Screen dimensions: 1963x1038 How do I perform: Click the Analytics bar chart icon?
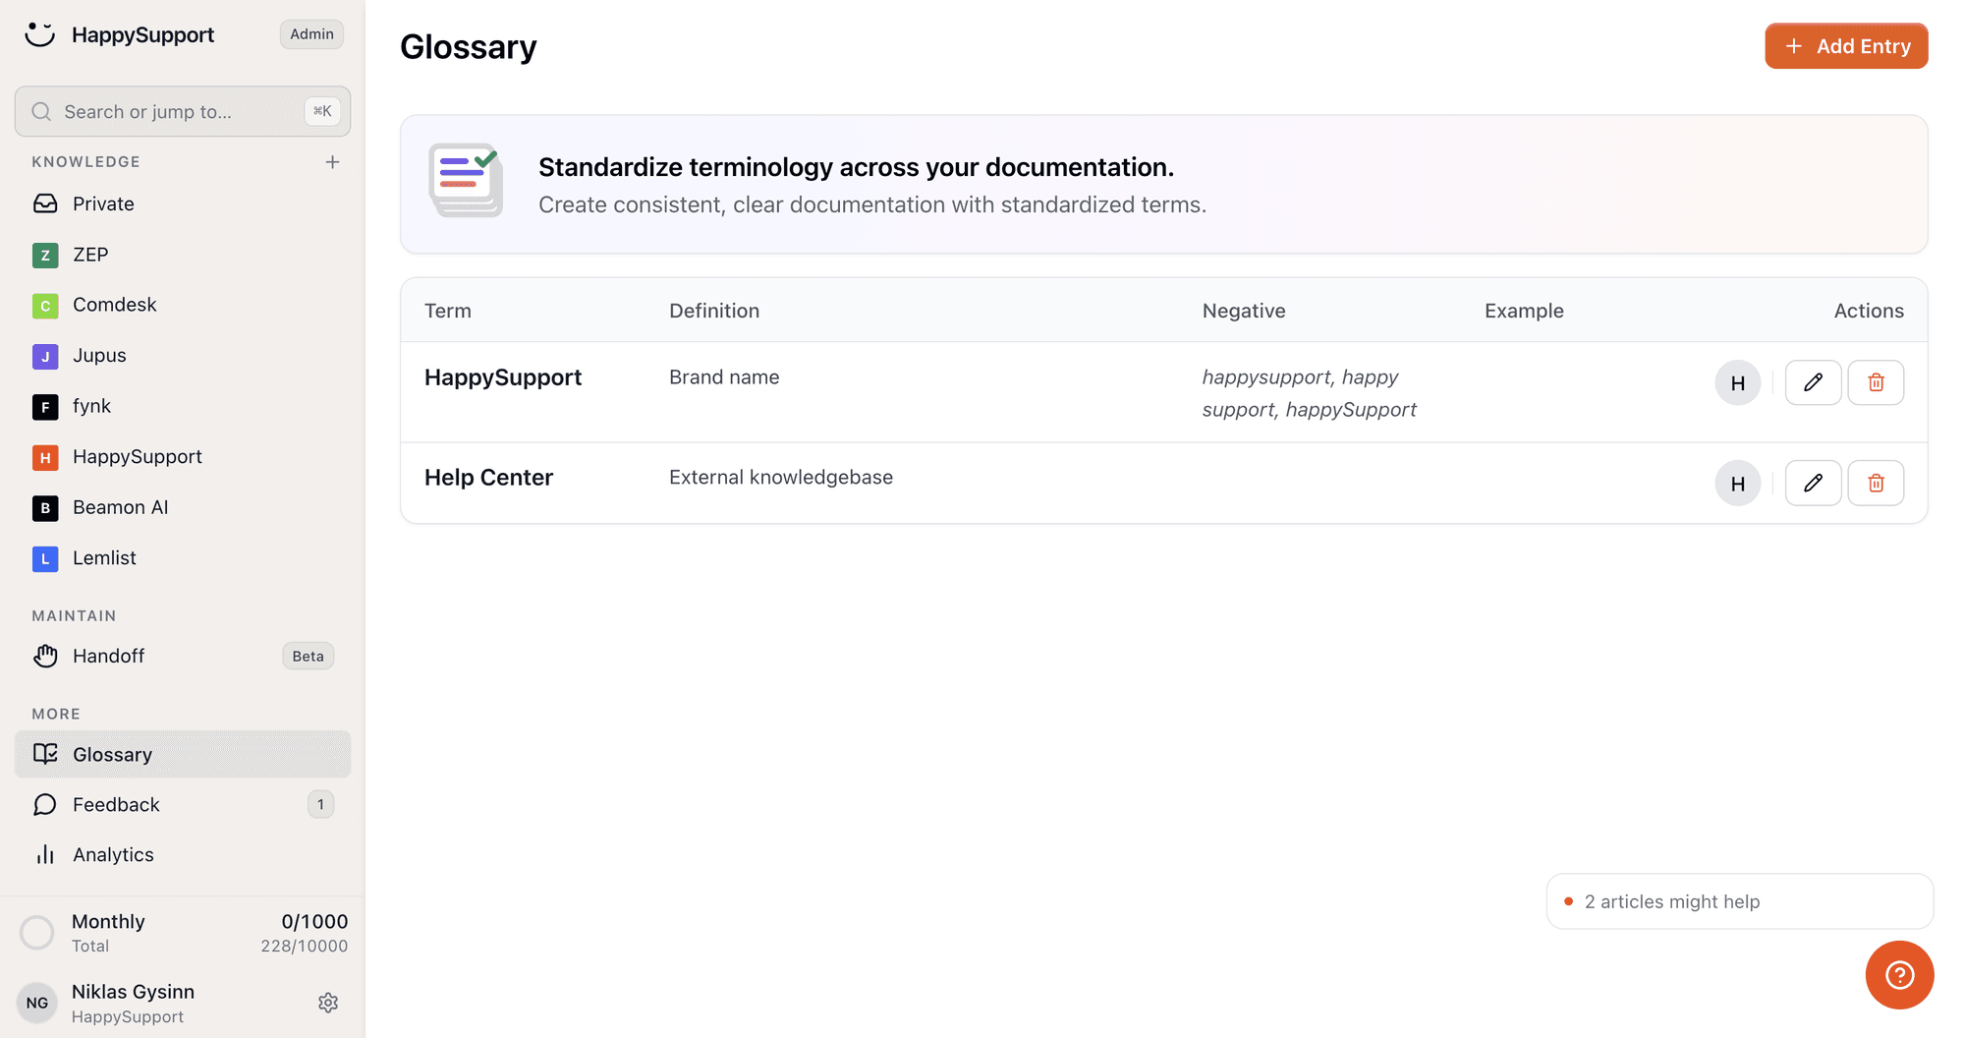pos(45,855)
